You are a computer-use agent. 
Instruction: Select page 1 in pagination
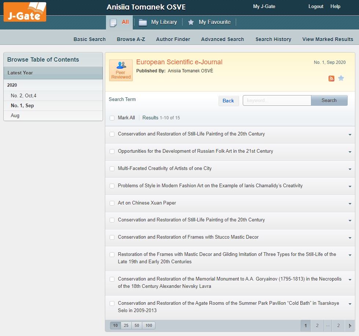(x=305, y=326)
